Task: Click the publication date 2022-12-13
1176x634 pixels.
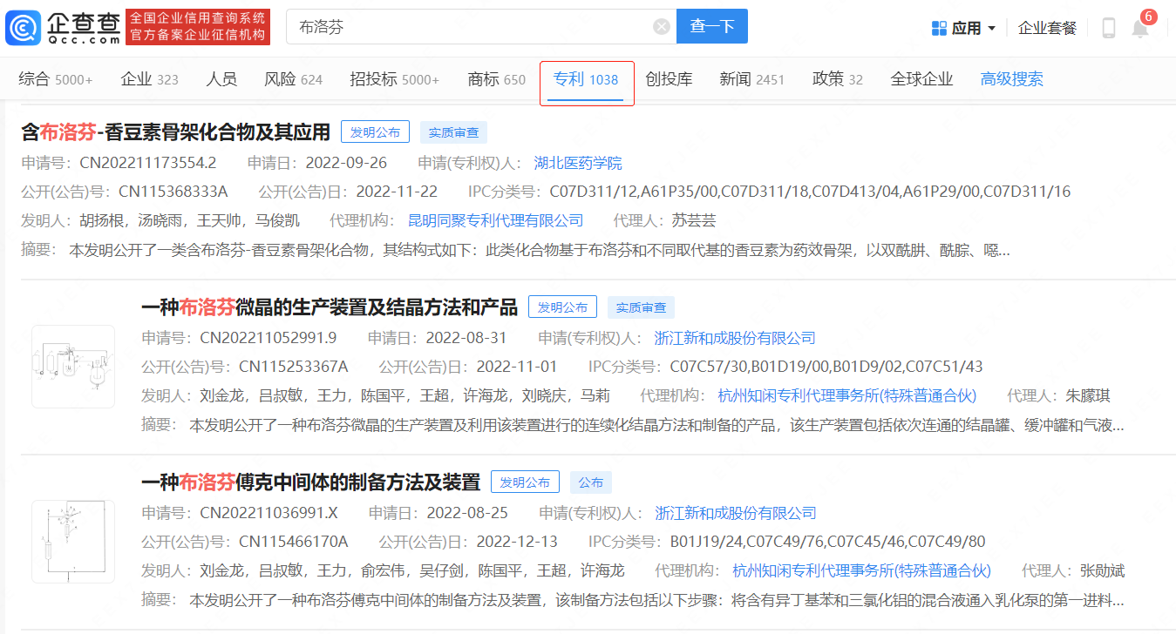Action: coord(517,542)
